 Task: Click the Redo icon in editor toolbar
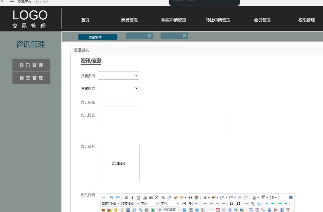(x=118, y=197)
